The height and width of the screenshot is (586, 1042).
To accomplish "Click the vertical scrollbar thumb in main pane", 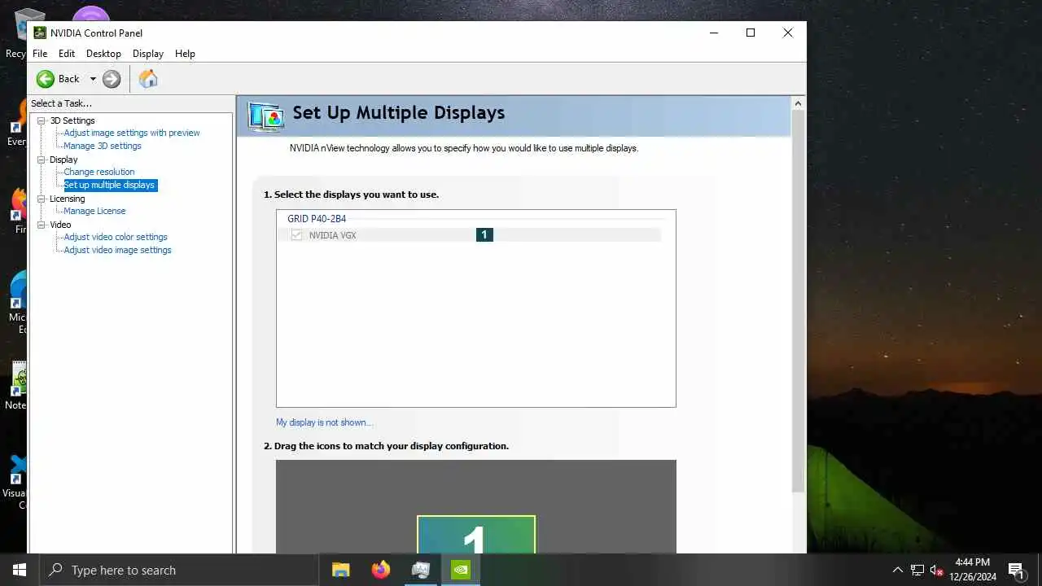I will [x=798, y=300].
